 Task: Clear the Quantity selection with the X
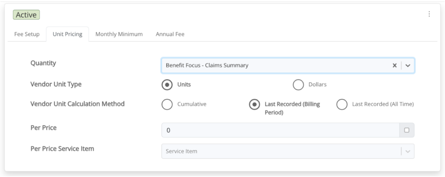pos(395,65)
